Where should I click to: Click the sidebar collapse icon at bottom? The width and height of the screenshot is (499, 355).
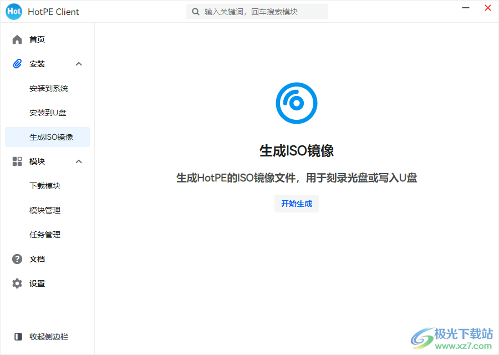18,337
